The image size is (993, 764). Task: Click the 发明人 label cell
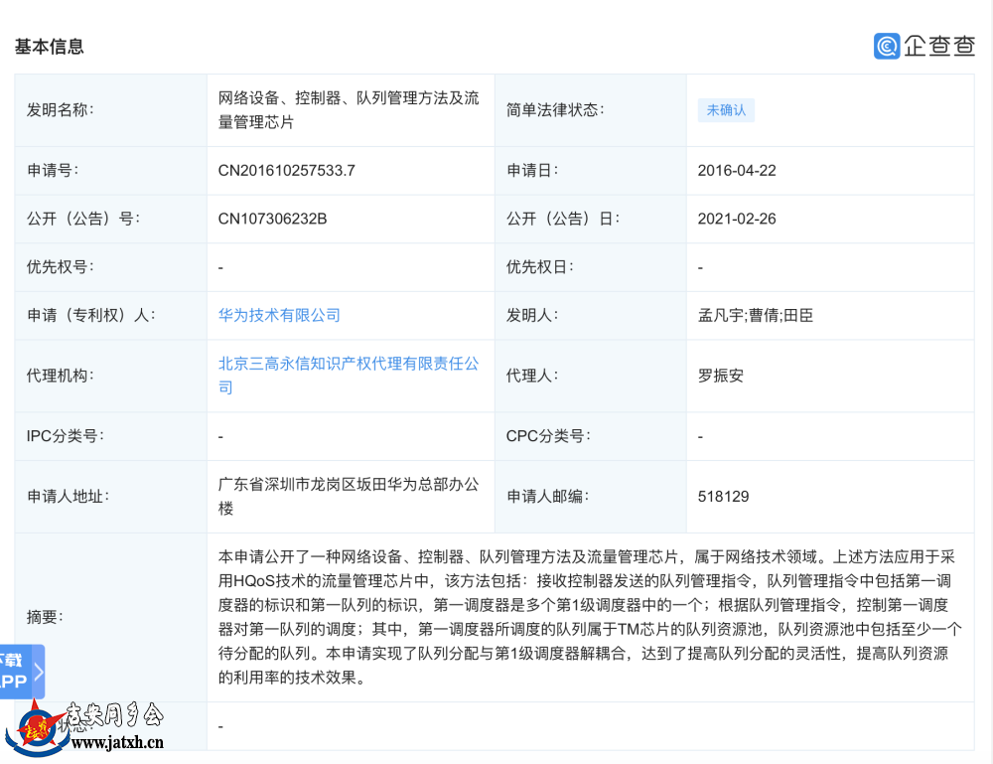click(x=590, y=315)
